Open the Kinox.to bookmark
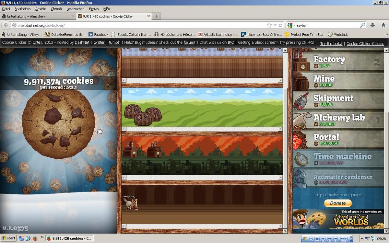Viewport: 389px width, 243px height. [x=261, y=34]
